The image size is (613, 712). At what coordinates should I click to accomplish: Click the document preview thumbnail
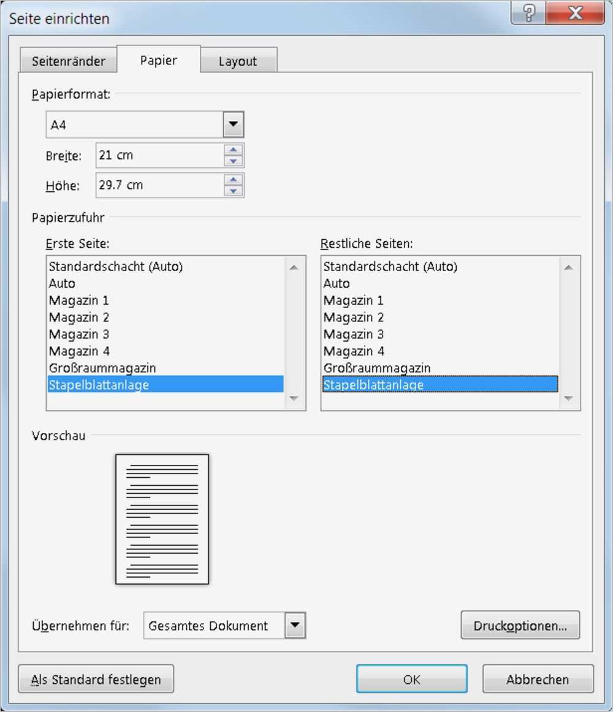coord(161,518)
